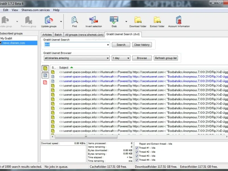The image size is (228, 171).
Task: Open the Shemes.com services menu
Action: click(x=35, y=10)
